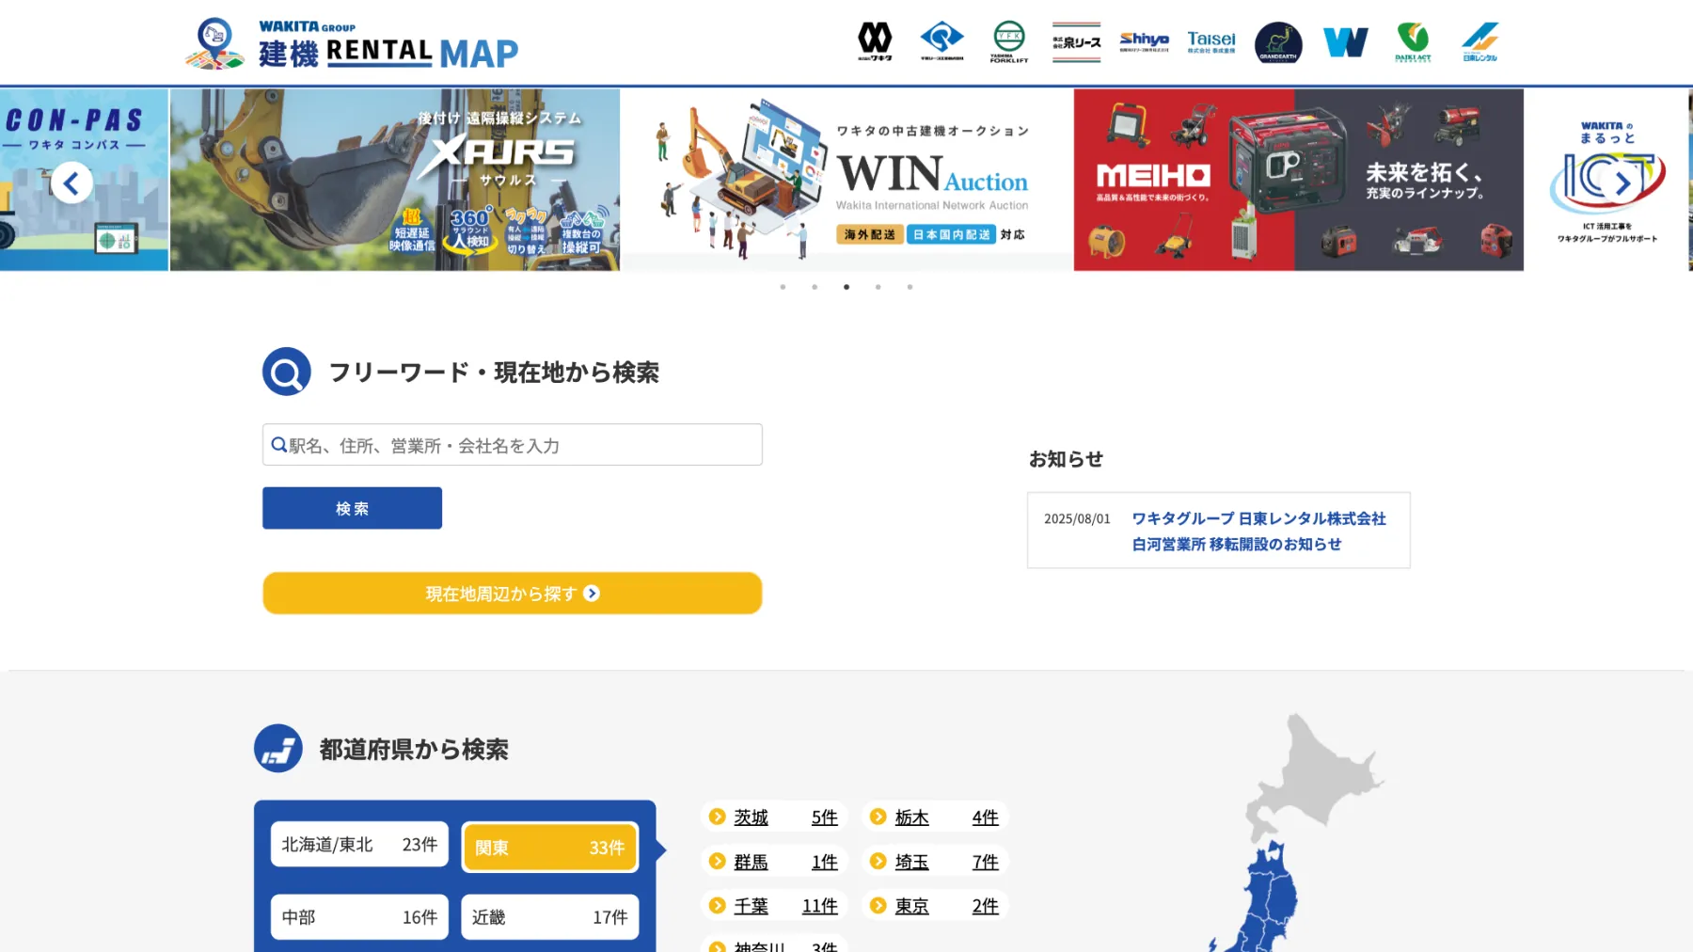Screen dimensions: 1693x952
Task: Open the 千葉 prefecture results
Action: tap(773, 906)
